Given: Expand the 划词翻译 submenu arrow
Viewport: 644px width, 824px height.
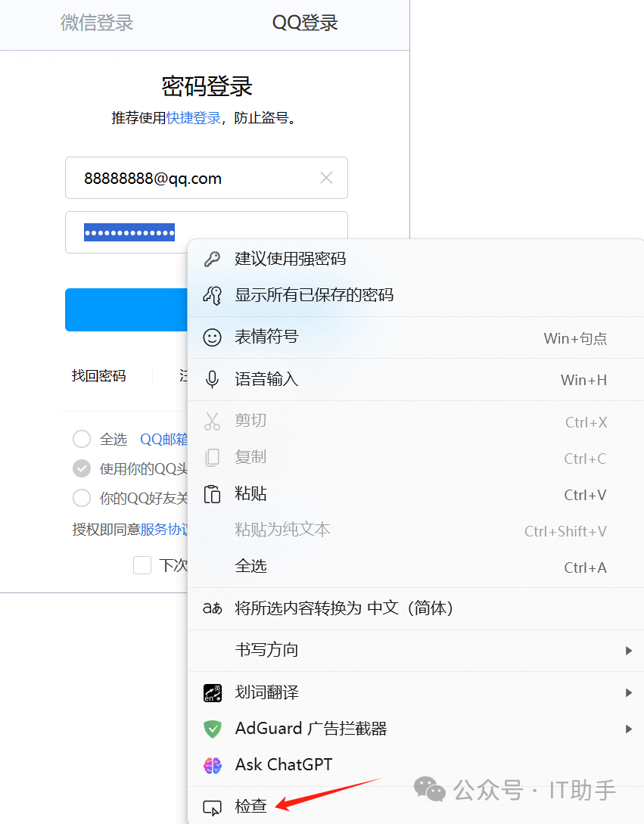Looking at the screenshot, I should [628, 692].
